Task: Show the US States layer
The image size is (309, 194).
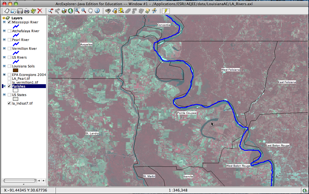Action: point(9,95)
